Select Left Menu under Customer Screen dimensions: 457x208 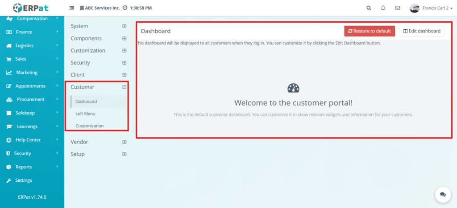85,114
